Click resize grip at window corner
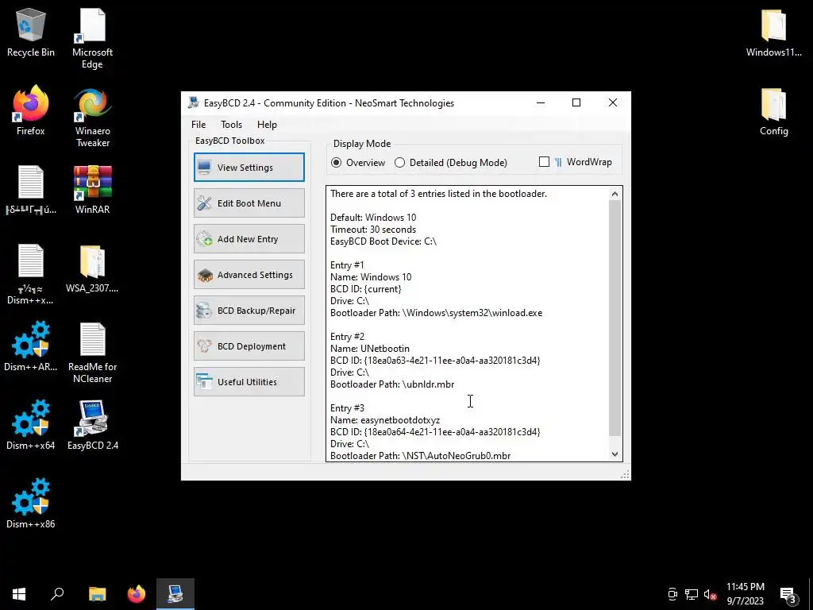This screenshot has height=610, width=813. (x=625, y=475)
